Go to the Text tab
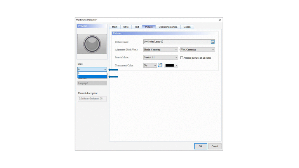Image resolution: width=299 pixels, height=168 pixels. coord(137,27)
